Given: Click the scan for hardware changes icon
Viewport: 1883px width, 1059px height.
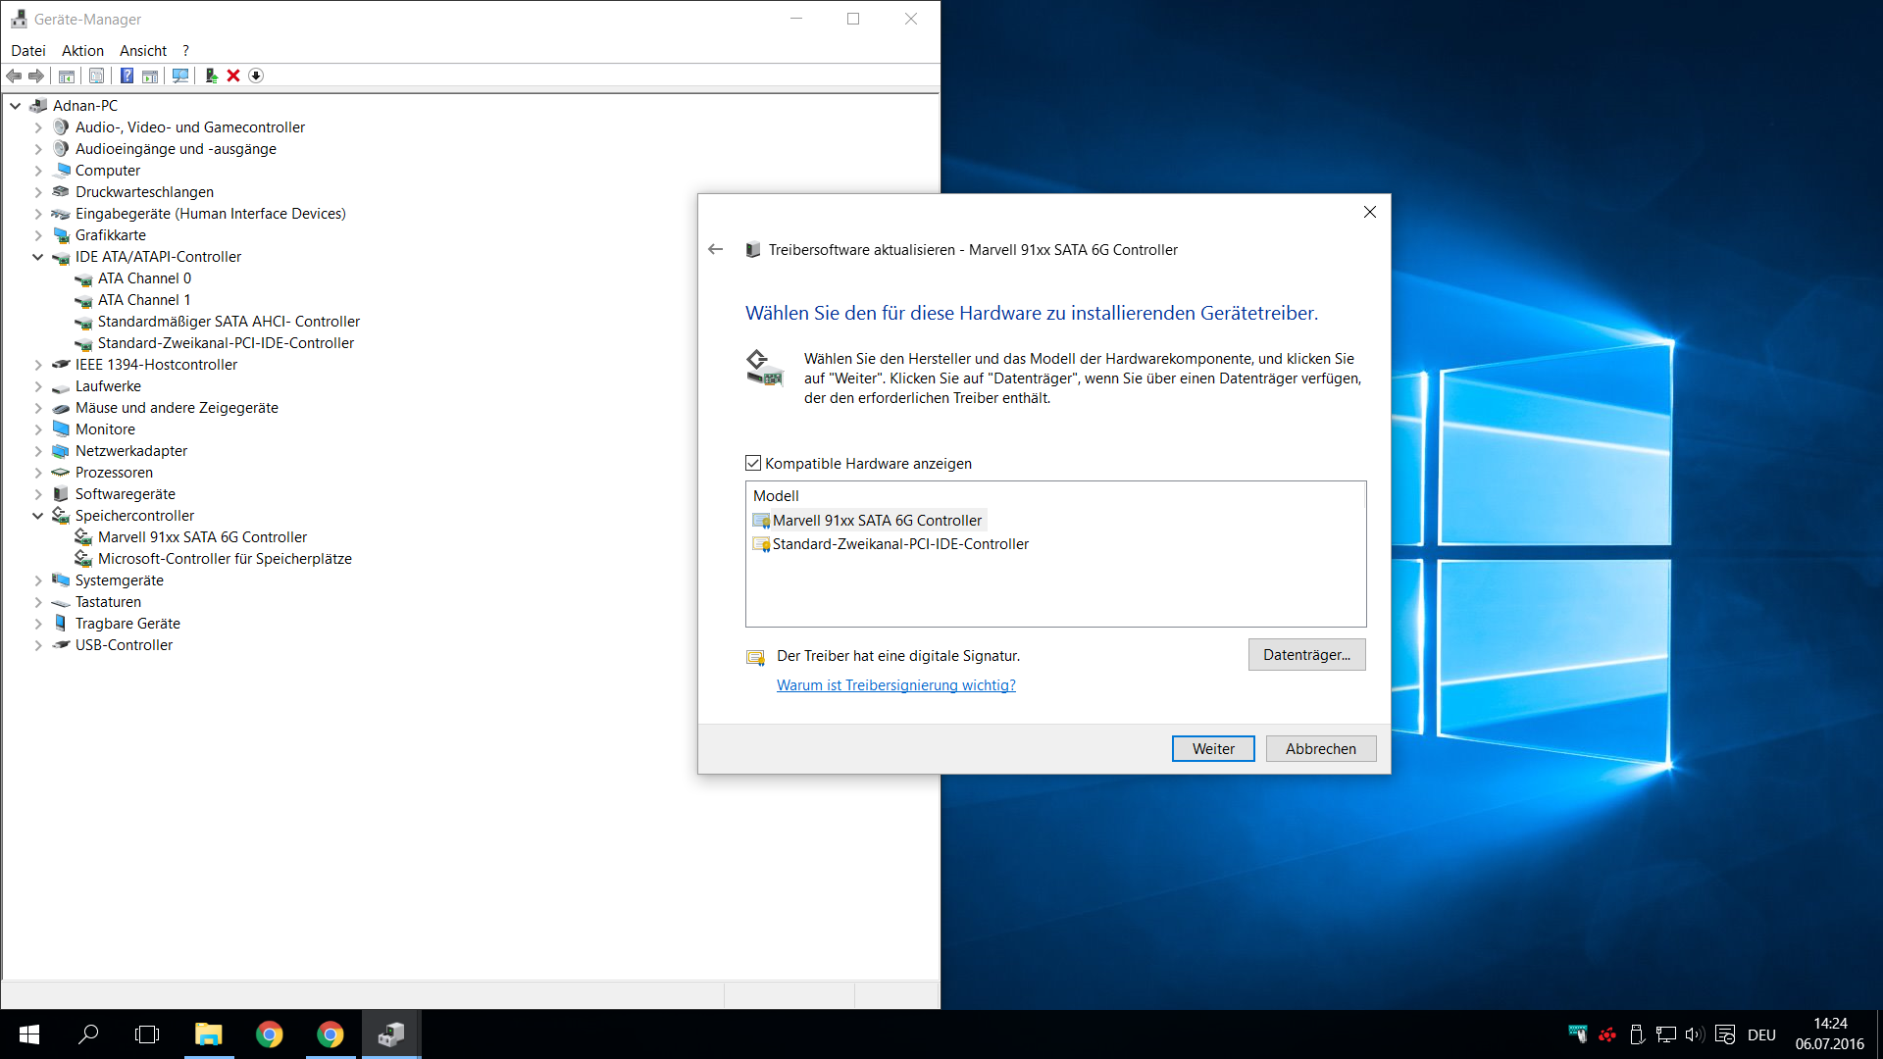Looking at the screenshot, I should (180, 76).
